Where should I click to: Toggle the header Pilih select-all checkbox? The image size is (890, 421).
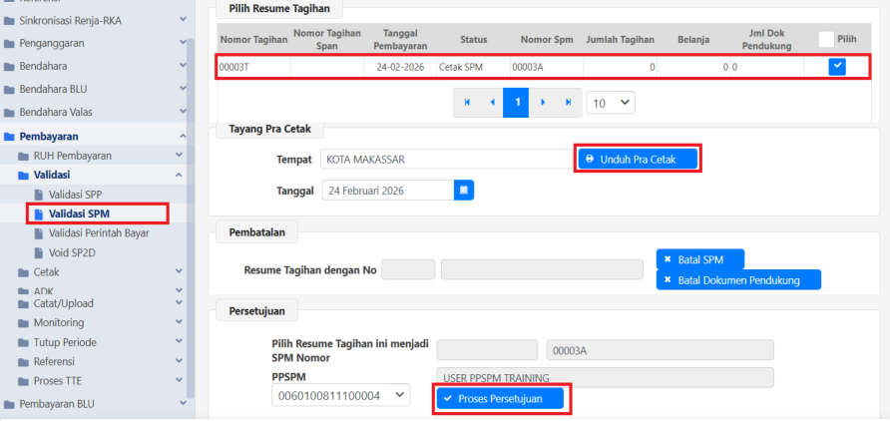[x=825, y=39]
